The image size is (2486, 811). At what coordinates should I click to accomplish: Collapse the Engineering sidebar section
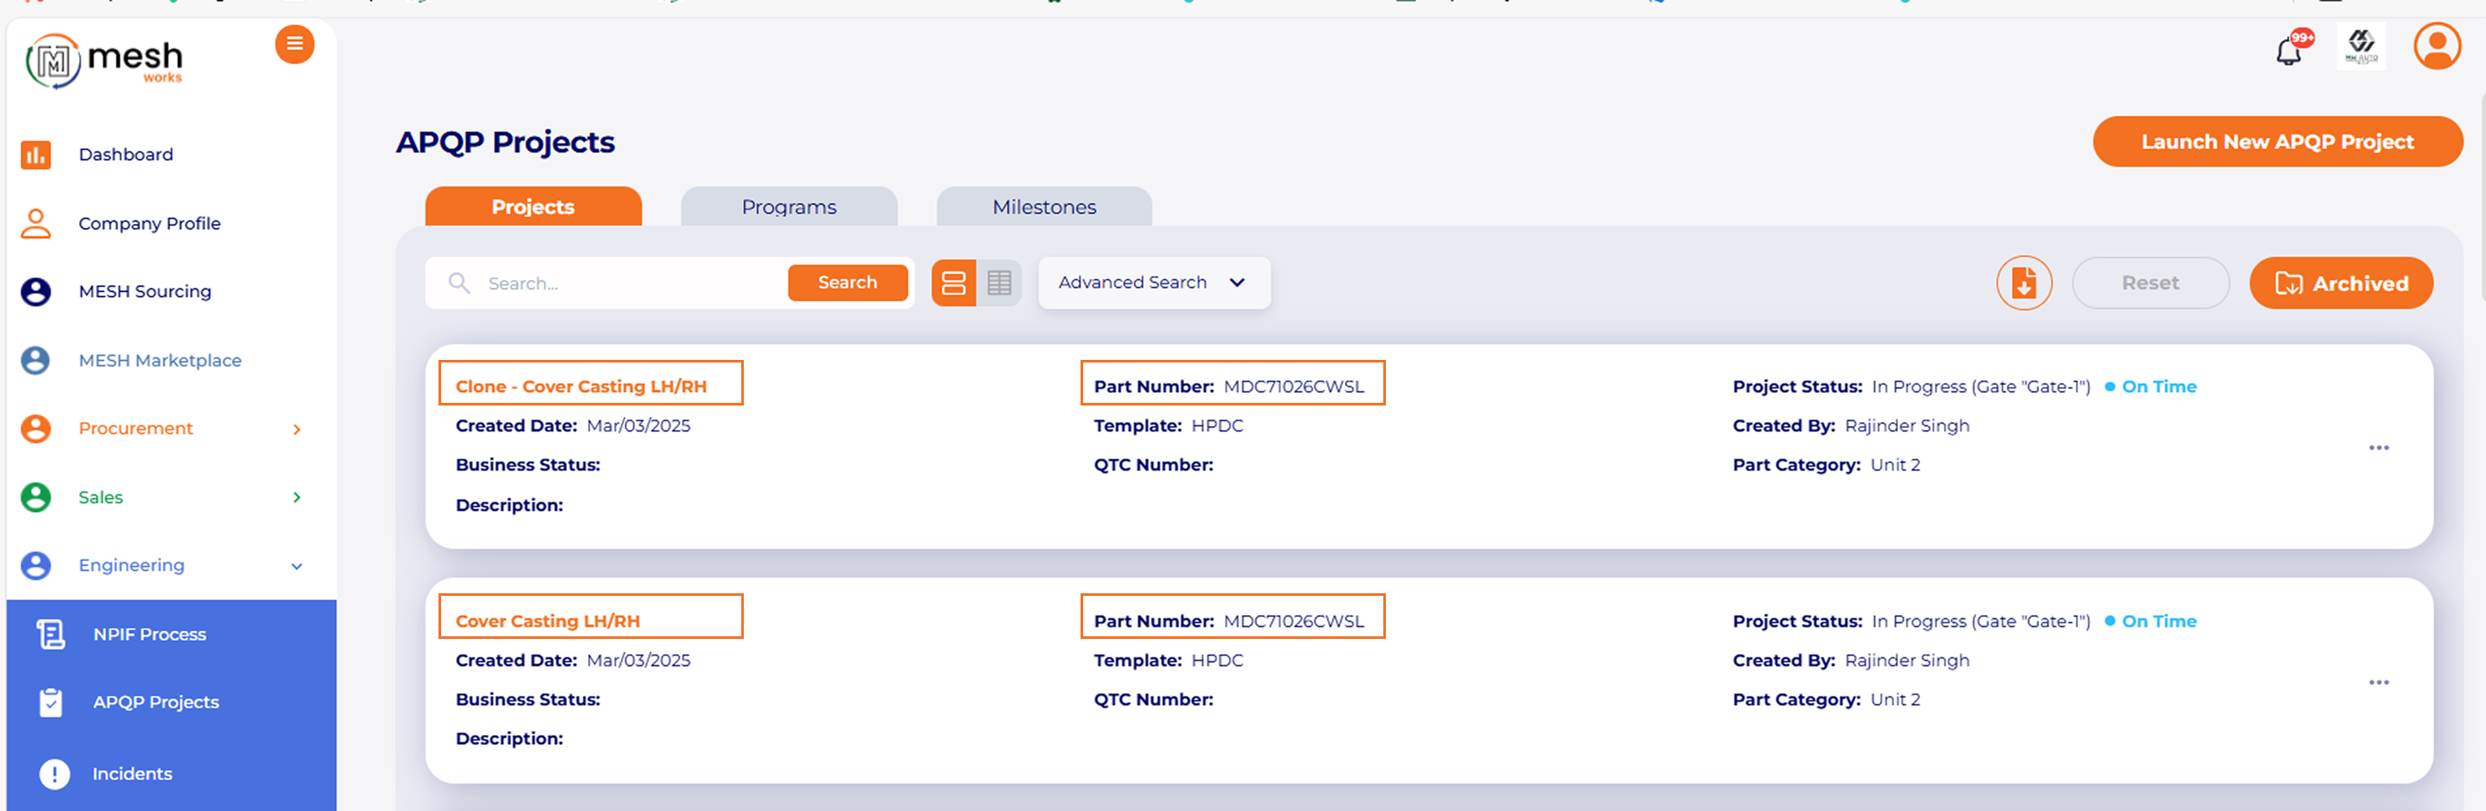(296, 566)
